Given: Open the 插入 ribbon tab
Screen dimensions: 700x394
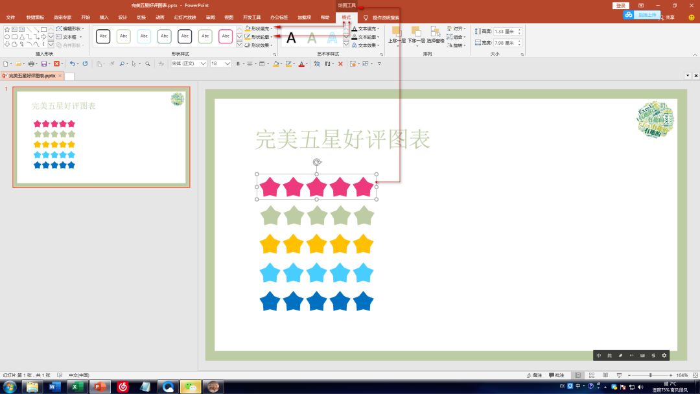Looking at the screenshot, I should tap(104, 17).
